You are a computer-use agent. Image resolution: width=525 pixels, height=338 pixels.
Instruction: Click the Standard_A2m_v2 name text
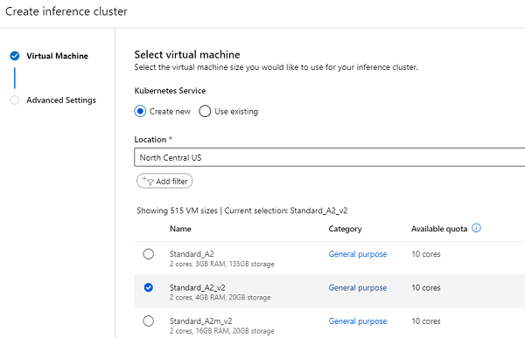[200, 321]
